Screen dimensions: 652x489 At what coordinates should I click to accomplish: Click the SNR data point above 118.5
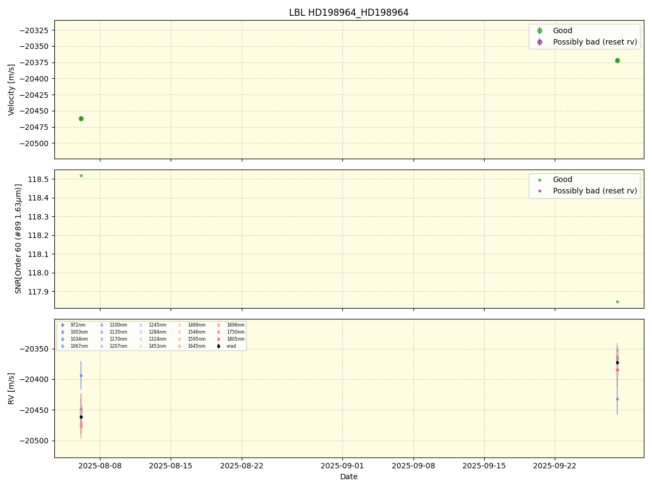coord(81,175)
